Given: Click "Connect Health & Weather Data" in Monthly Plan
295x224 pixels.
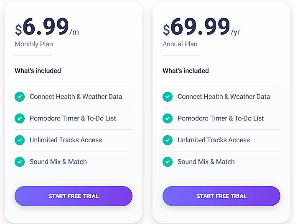Looking at the screenshot, I should (76, 97).
